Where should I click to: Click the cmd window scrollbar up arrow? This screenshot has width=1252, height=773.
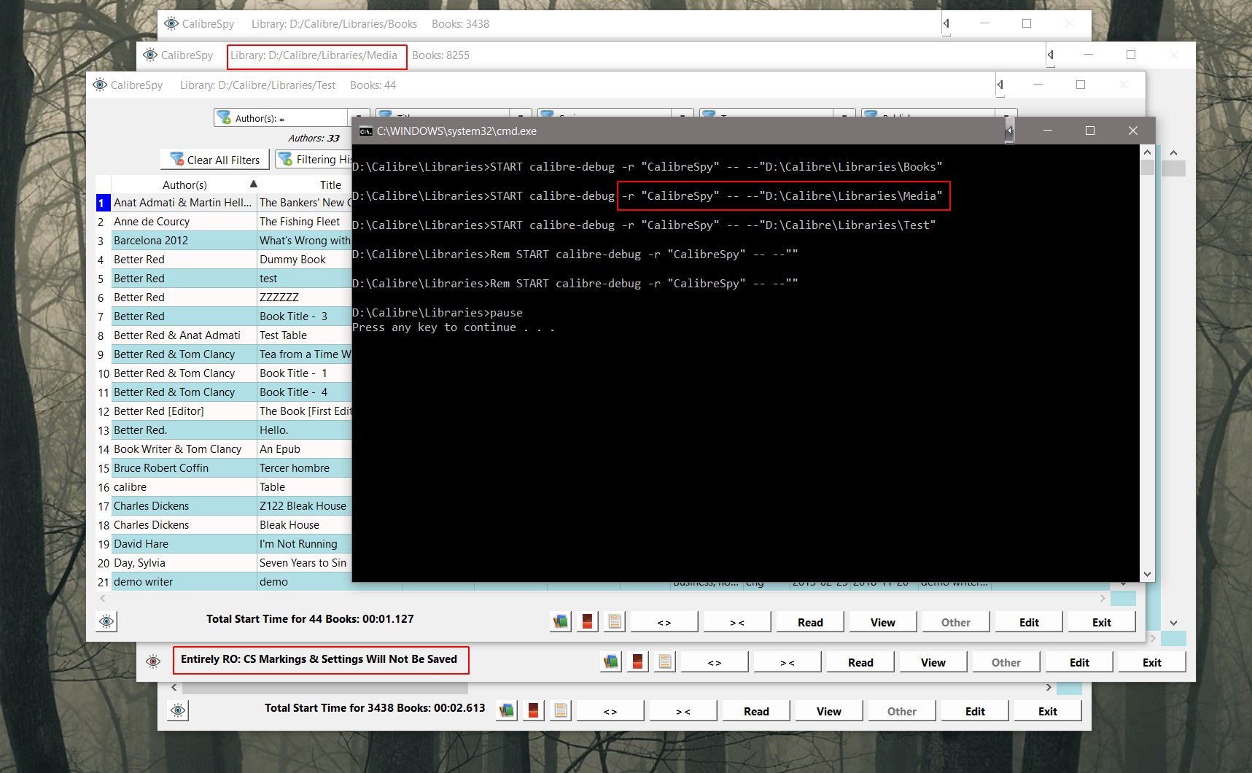coord(1147,152)
